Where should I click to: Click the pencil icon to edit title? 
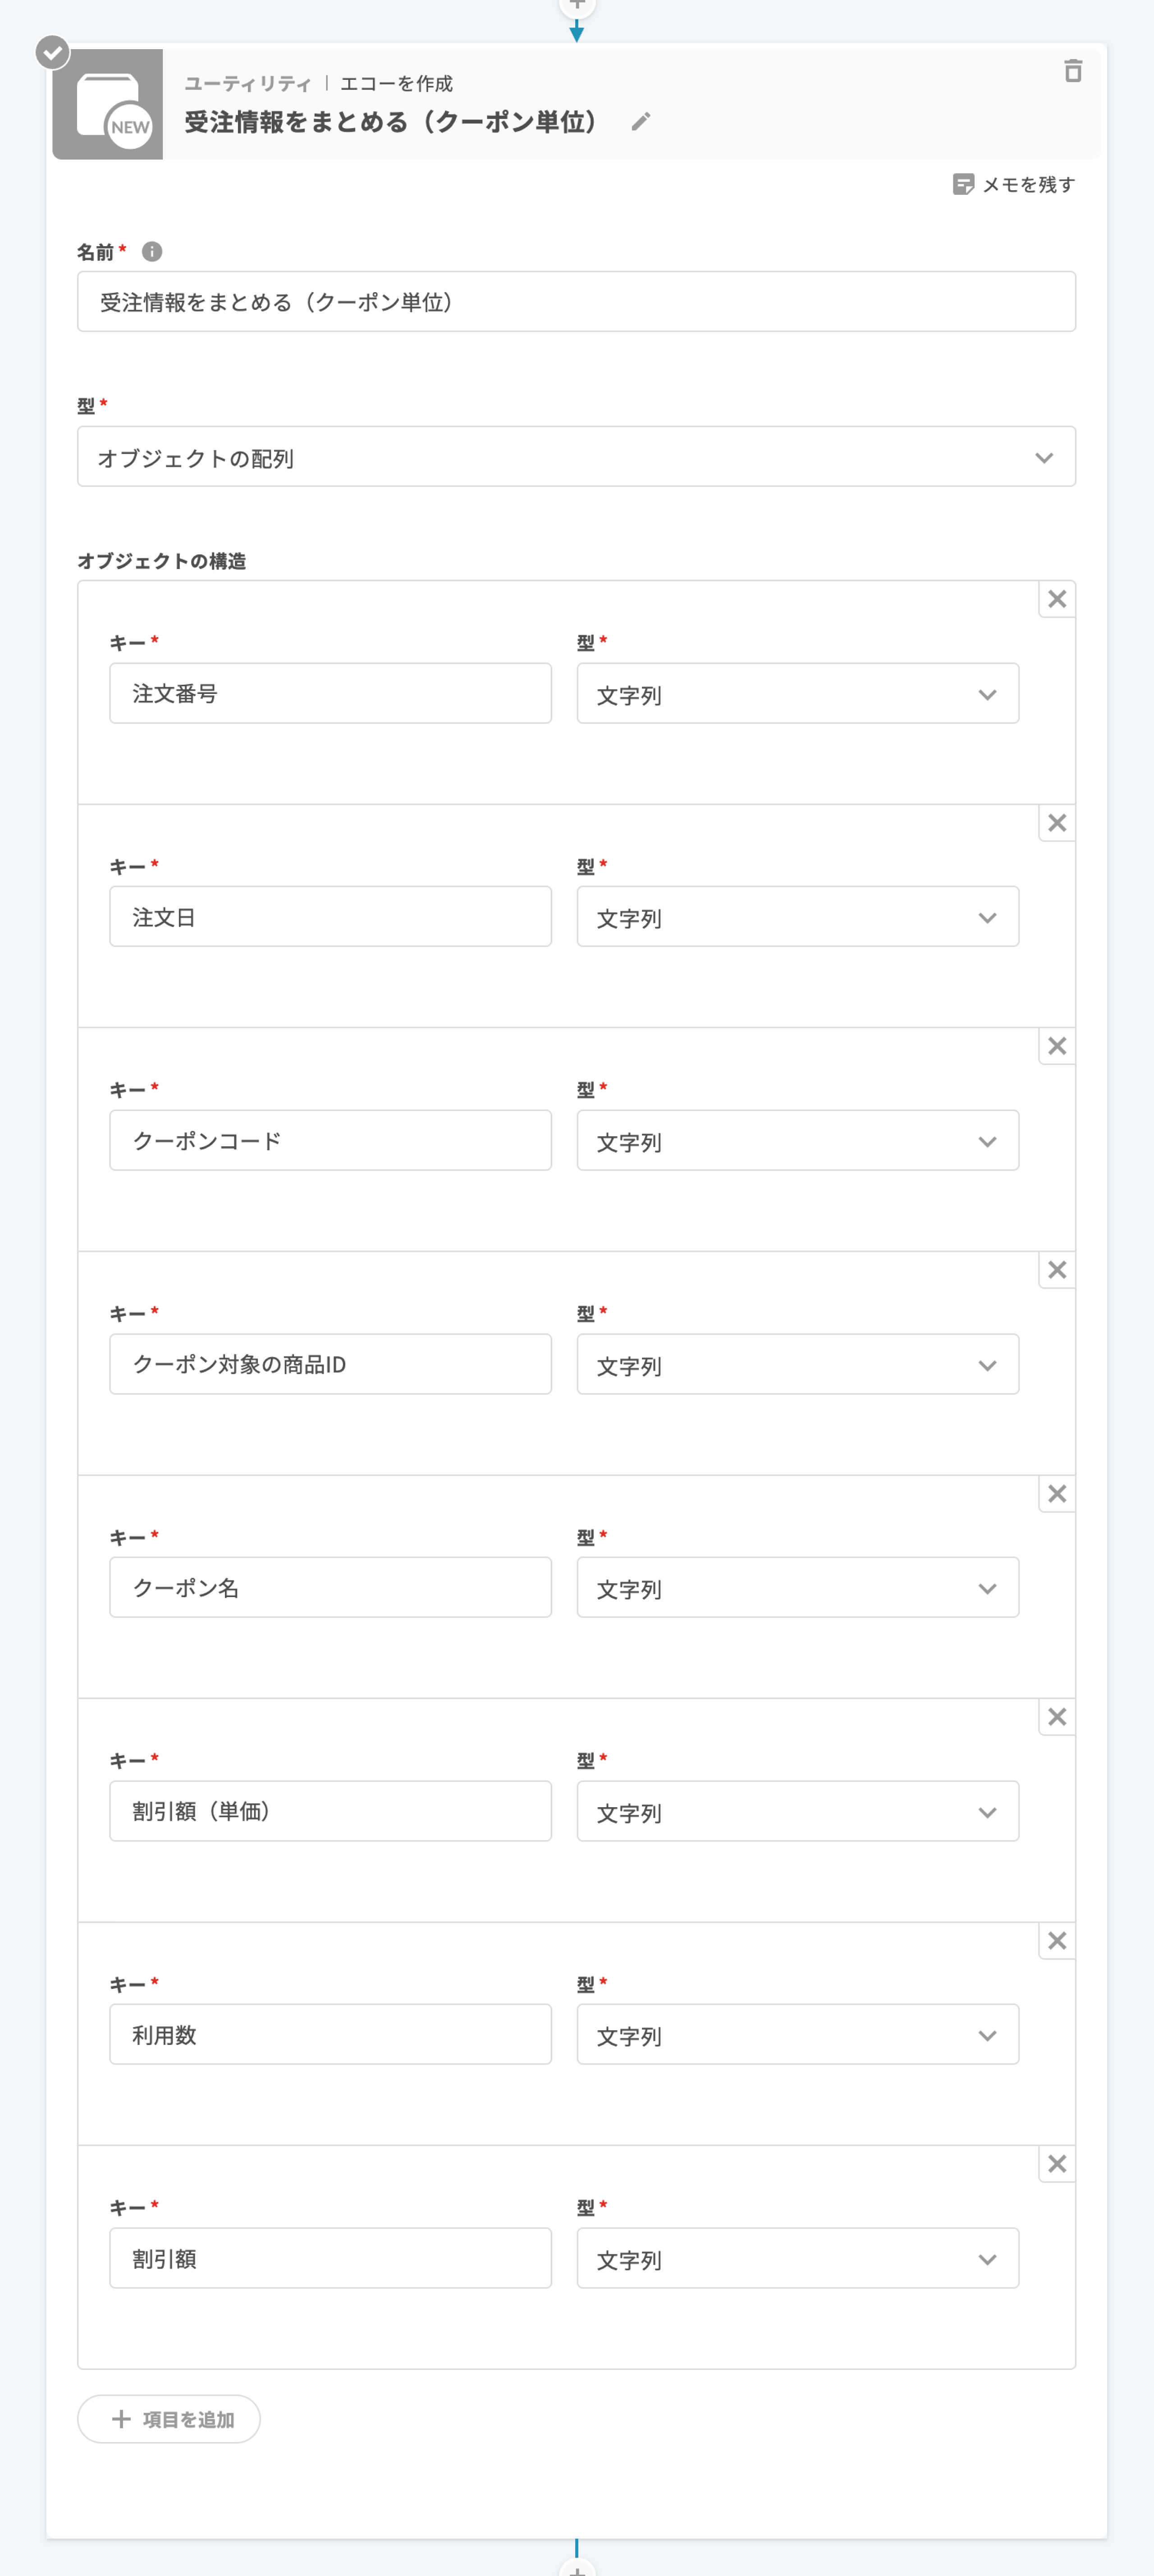[641, 122]
